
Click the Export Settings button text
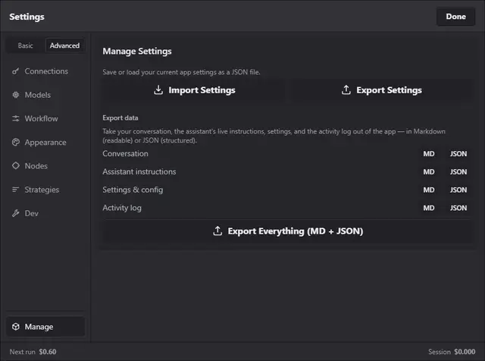point(389,90)
